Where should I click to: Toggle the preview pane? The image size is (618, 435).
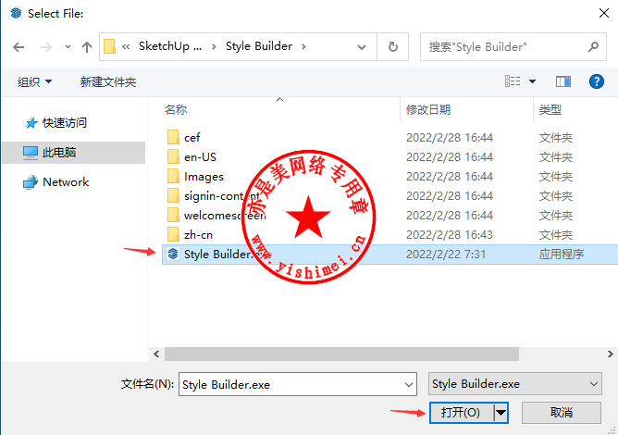point(563,81)
